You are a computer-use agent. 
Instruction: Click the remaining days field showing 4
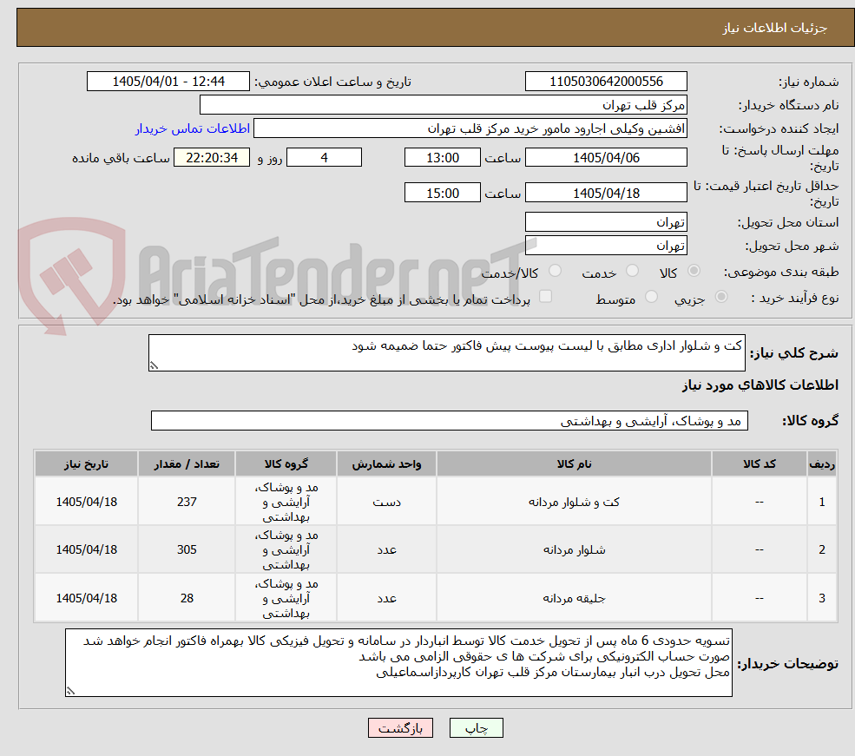coord(324,157)
